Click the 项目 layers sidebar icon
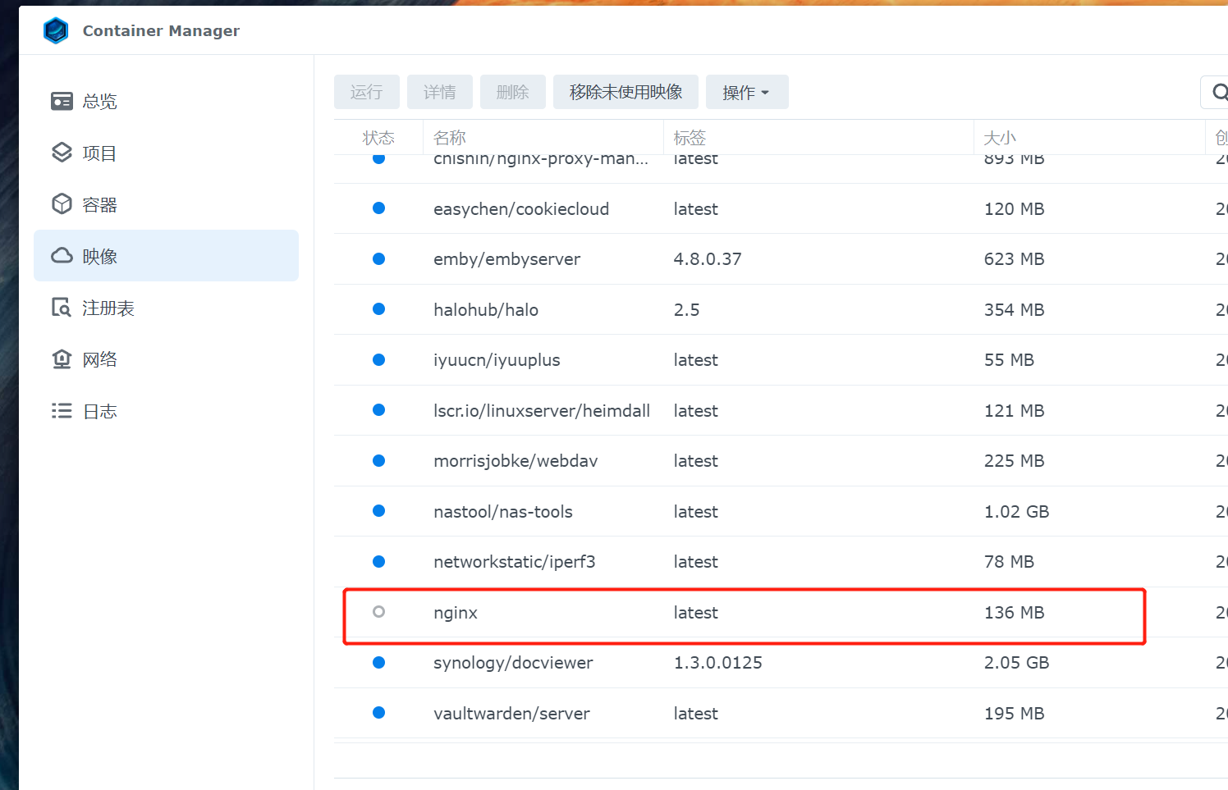Viewport: 1228px width, 790px height. tap(62, 153)
